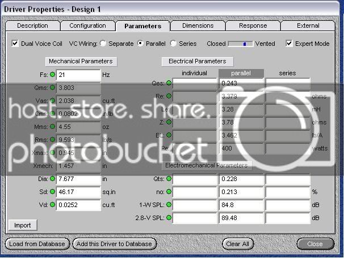Viewport: 344px width, 258px height.
Task: Switch to the Description tab
Action: [x=33, y=26]
